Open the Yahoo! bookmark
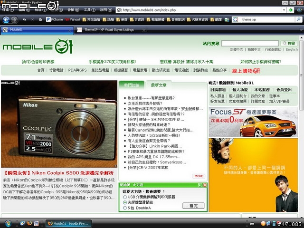The width and height of the screenshot is (304, 228). pyautogui.click(x=72, y=19)
